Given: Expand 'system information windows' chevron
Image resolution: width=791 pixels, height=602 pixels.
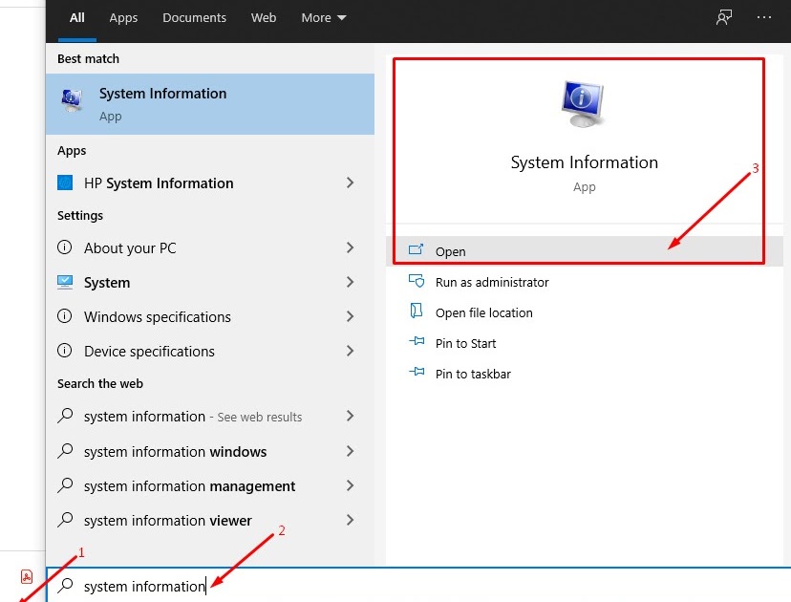Looking at the screenshot, I should [350, 451].
